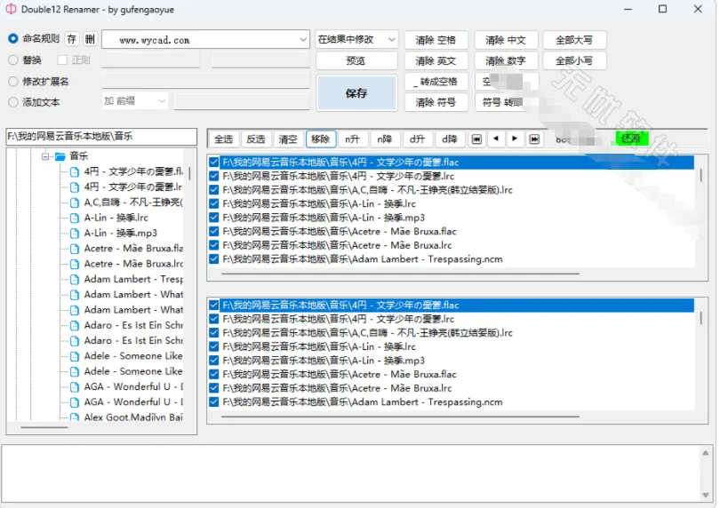Select the 替换 radio button
Viewport: 720px width, 508px height.
click(13, 60)
